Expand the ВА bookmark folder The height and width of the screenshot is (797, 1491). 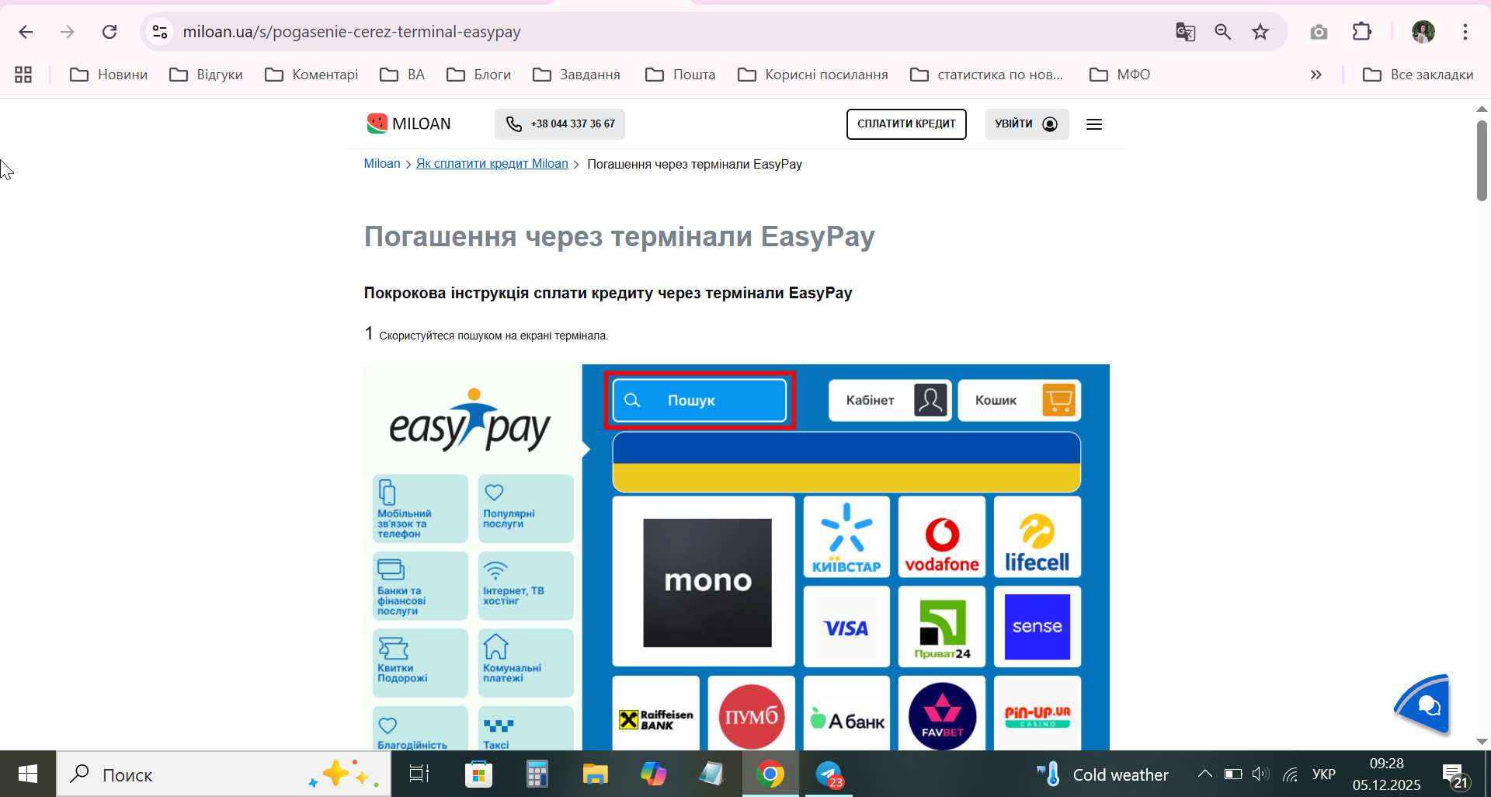click(402, 75)
